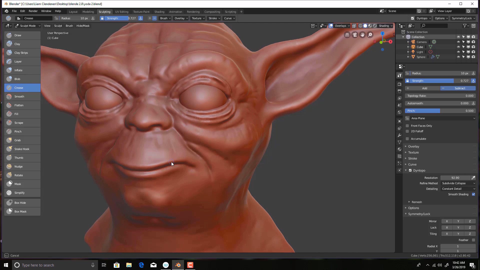Viewport: 480px width, 270px height.
Task: Disable the Dyntopo panel checkbox
Action: pos(410,170)
